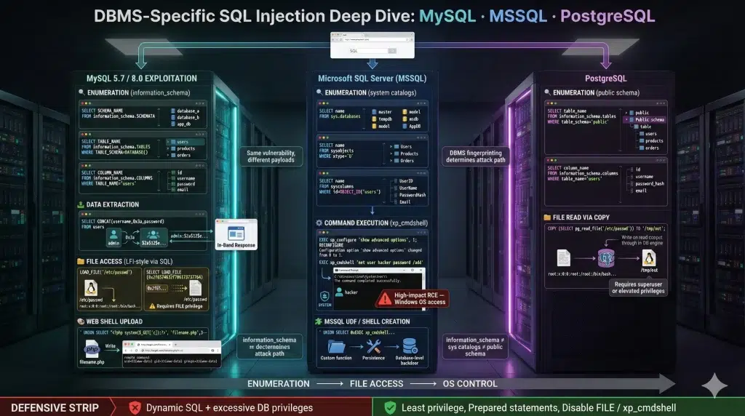Click the icon beside WEB SHELL UPLOAD heading
Screen dimensions: 745x416
(81, 321)
